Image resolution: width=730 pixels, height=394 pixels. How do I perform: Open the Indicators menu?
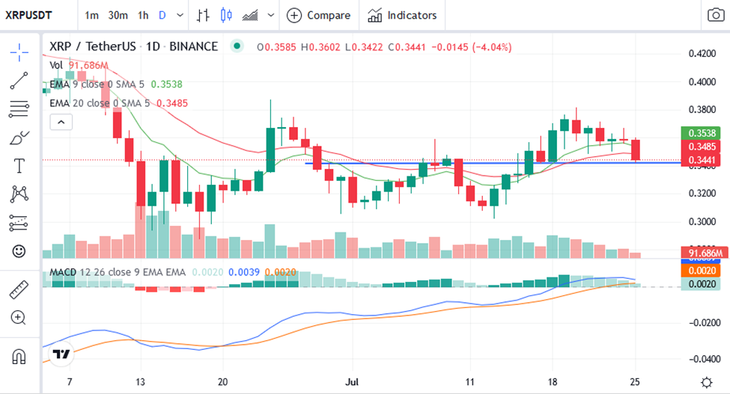(402, 16)
